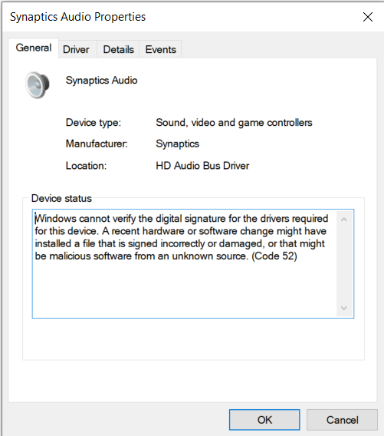Click the HD Audio Bus Driver location text

[x=202, y=166]
